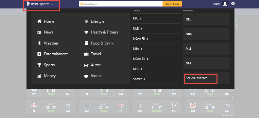
Task: Click the next scores arrow
Action: (232, 98)
